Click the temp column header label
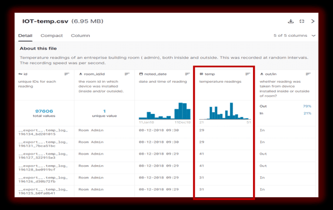 (x=210, y=74)
